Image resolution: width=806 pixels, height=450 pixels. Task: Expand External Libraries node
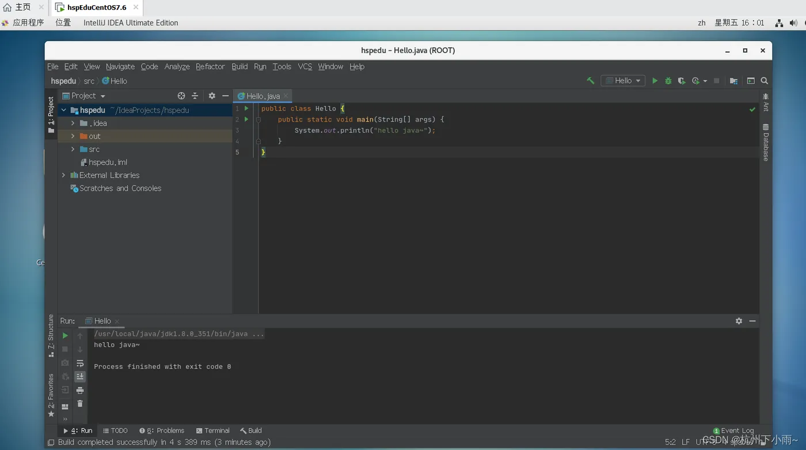coord(63,175)
